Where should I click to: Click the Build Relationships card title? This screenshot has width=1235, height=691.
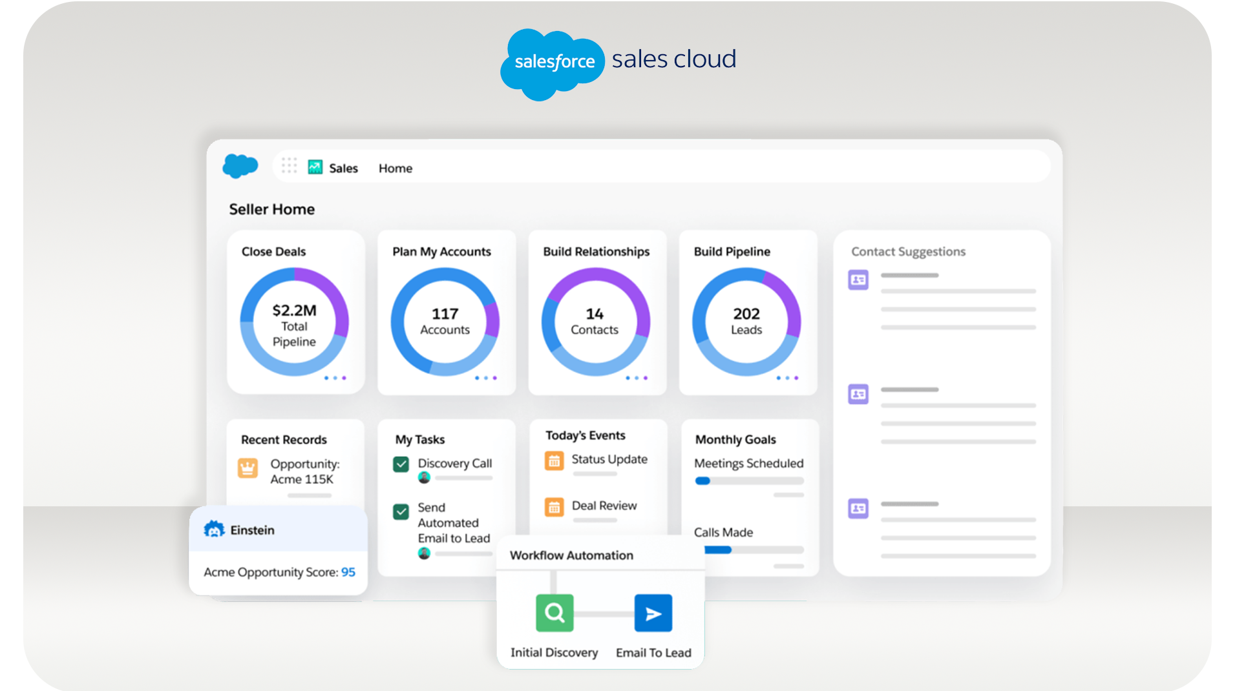point(596,252)
